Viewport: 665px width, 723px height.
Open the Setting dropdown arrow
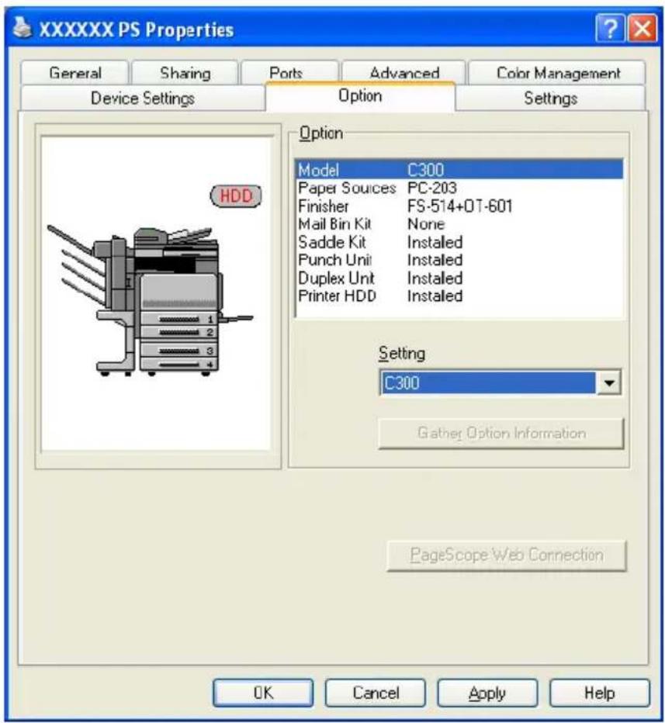pos(608,382)
